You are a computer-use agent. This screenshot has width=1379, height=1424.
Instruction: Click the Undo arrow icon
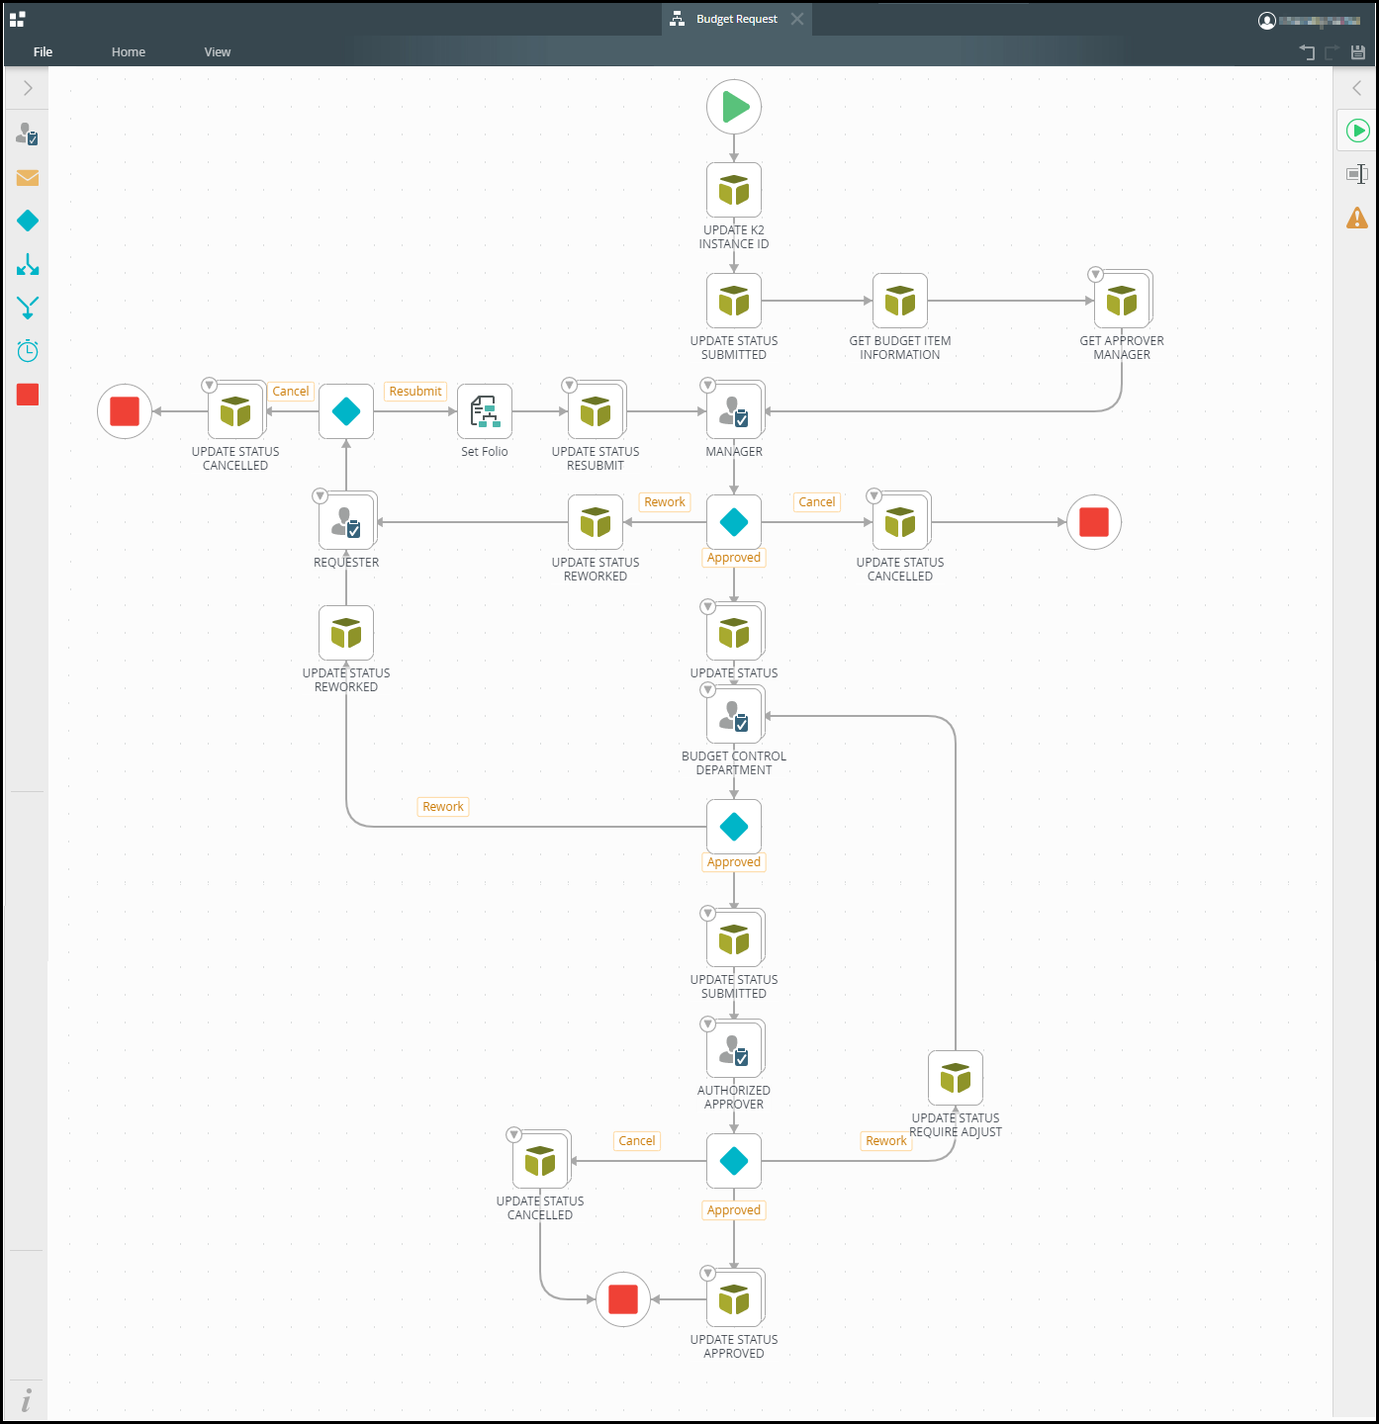pos(1307,52)
